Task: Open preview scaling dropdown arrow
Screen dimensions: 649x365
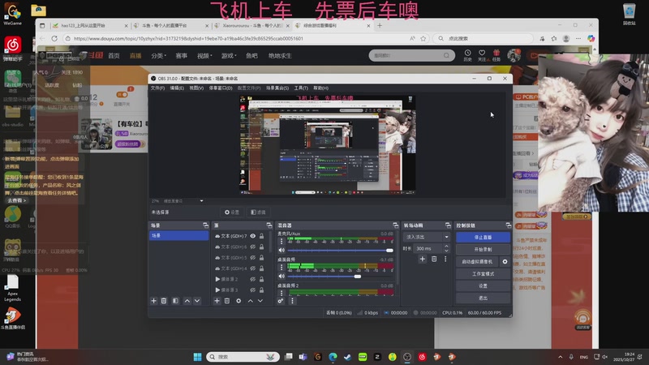Action: (201, 200)
